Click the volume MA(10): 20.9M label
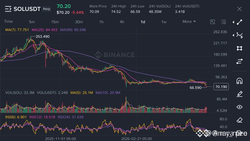Image resolution: width=250 pixels, height=141 pixels. click(108, 93)
